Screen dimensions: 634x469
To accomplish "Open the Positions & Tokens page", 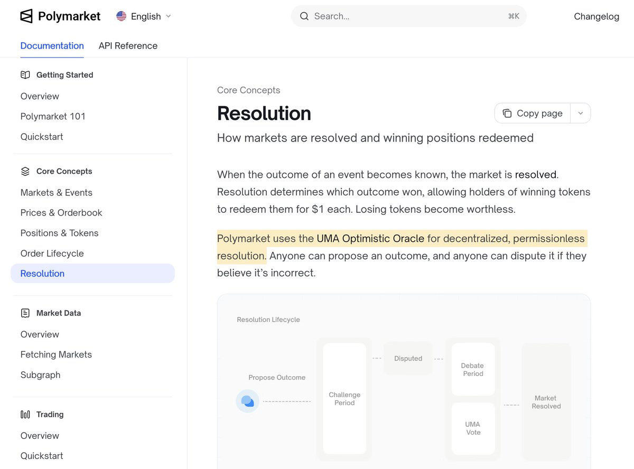I will pyautogui.click(x=60, y=233).
